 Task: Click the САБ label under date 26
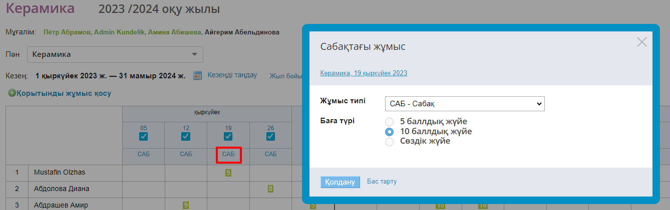tap(270, 155)
